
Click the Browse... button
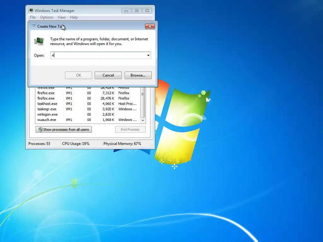[x=138, y=75]
